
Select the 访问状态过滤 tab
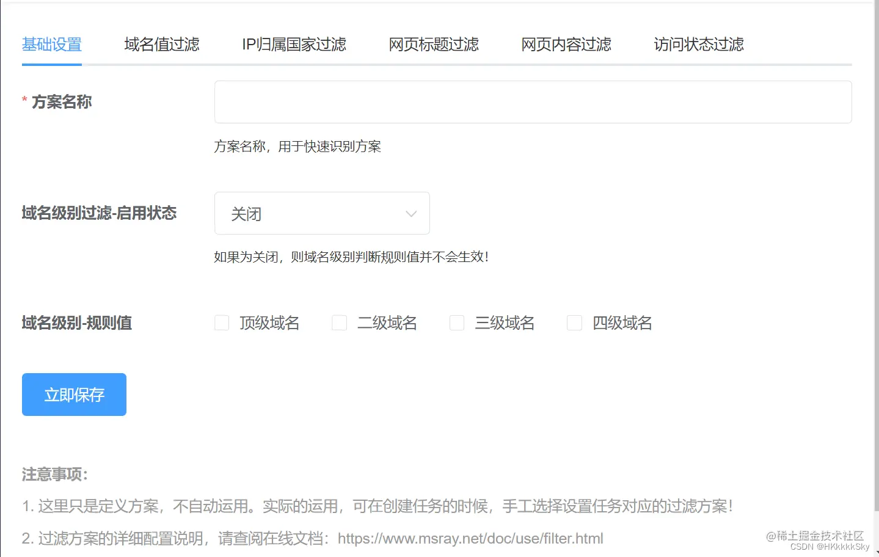(698, 44)
